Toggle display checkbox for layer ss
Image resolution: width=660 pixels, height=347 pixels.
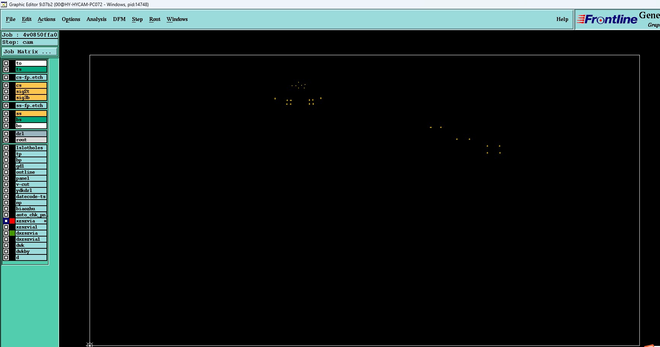(6, 114)
